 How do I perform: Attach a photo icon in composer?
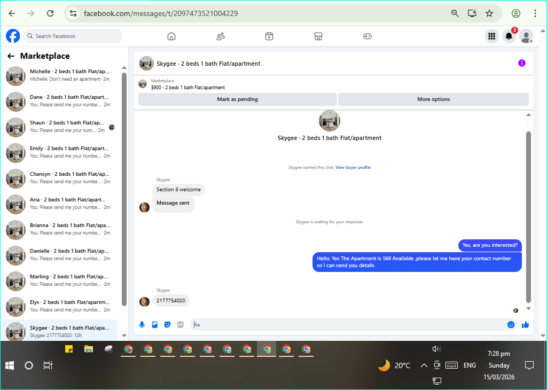[x=154, y=325]
